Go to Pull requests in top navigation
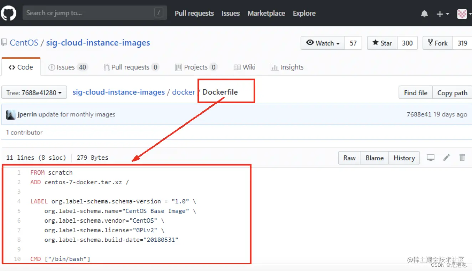Screen dimensions: 472x271 (194, 13)
